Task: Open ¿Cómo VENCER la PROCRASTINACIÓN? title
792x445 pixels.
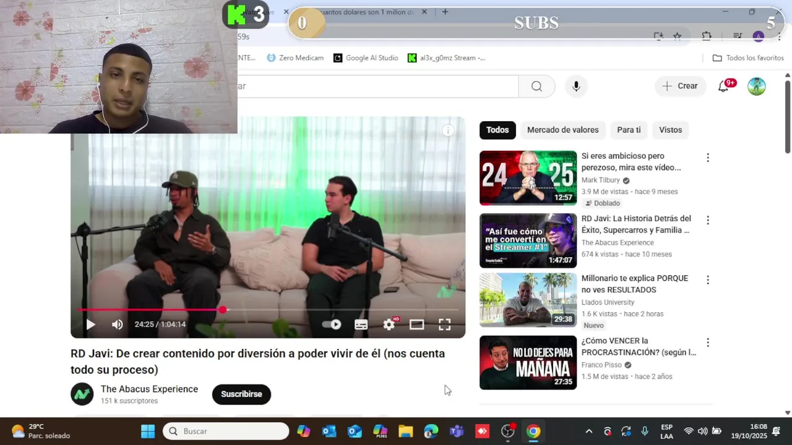Action: tap(639, 346)
